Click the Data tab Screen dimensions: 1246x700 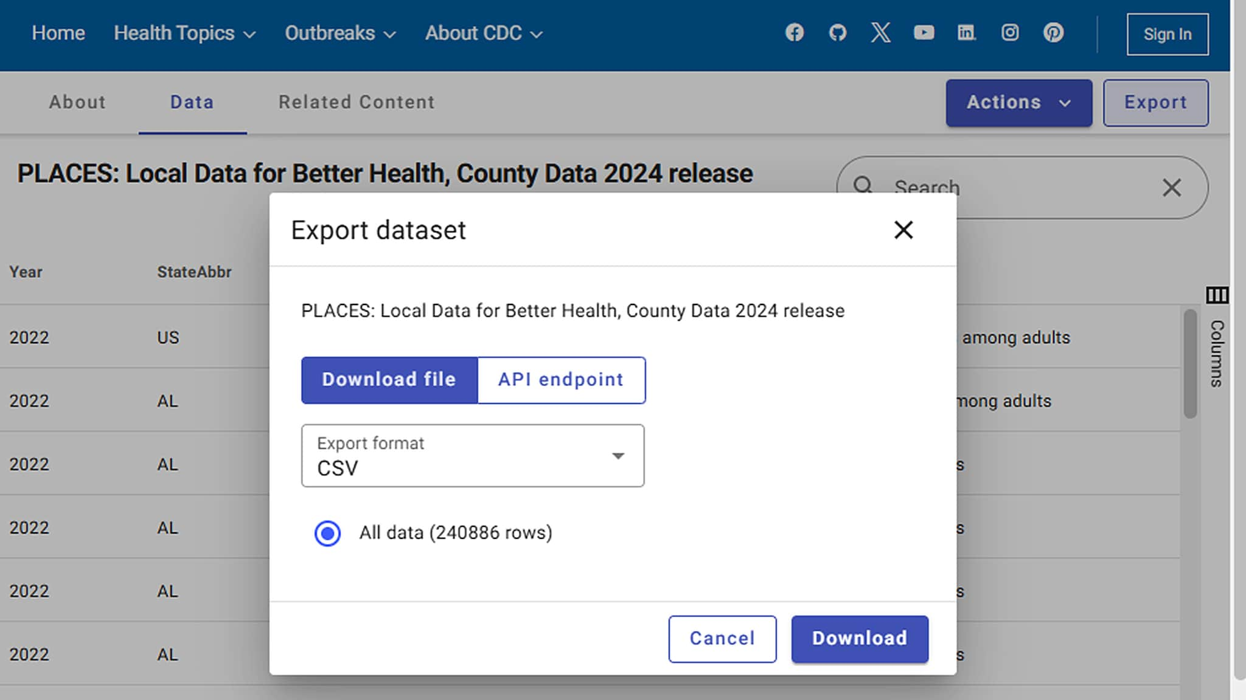192,101
